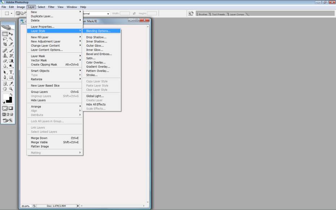The width and height of the screenshot is (336, 210).
Task: Click the document's vertical scrollbar
Action: (148, 114)
